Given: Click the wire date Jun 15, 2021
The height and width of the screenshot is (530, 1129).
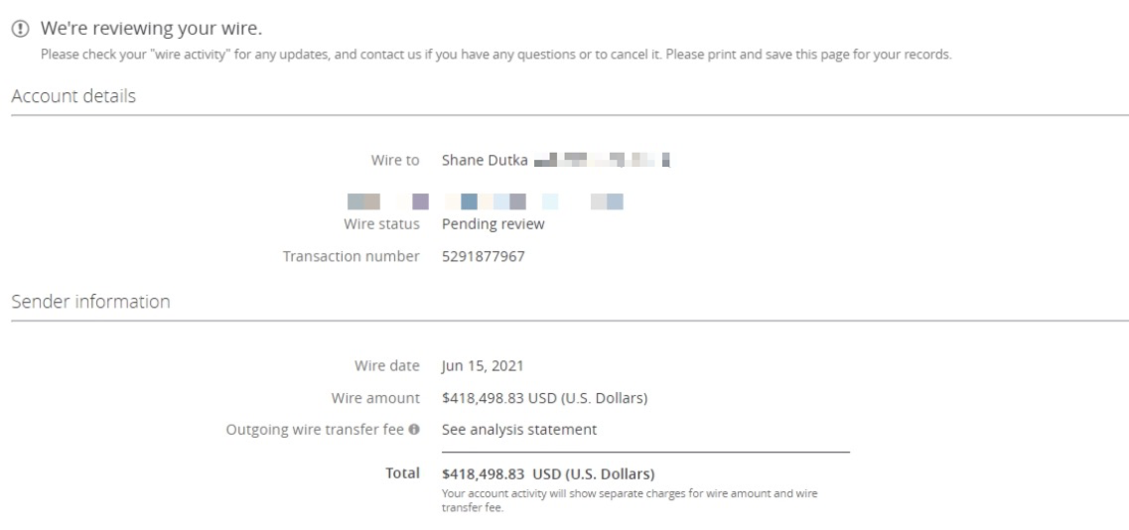Looking at the screenshot, I should (x=483, y=366).
